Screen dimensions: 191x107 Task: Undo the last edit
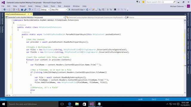click(x=30, y=10)
